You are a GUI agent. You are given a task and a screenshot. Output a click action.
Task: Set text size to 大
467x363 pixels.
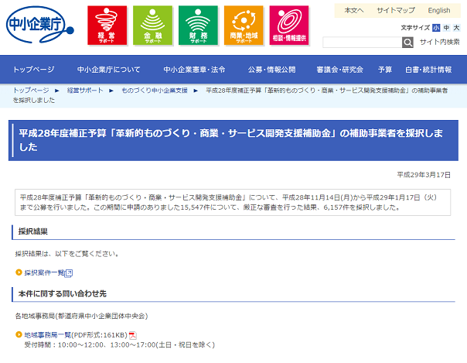pyautogui.click(x=456, y=27)
